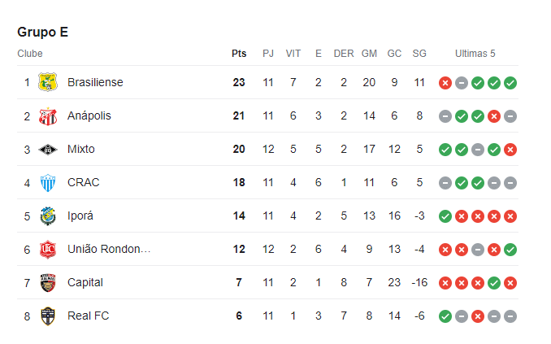Open the Brasiliense team name link

click(x=95, y=82)
